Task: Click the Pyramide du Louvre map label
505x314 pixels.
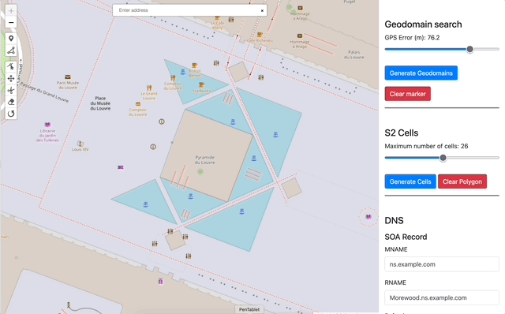Action: pos(205,160)
